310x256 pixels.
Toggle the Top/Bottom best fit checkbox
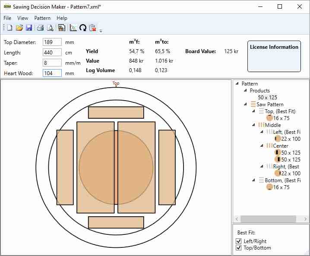(239, 248)
